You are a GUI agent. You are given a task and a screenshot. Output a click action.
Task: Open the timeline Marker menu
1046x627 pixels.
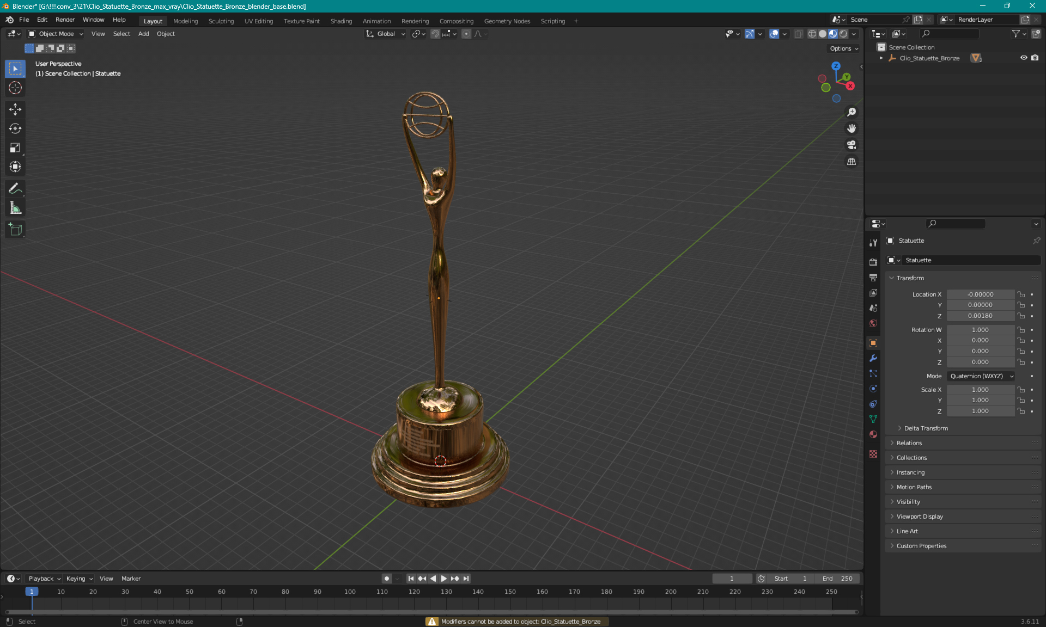(x=131, y=579)
